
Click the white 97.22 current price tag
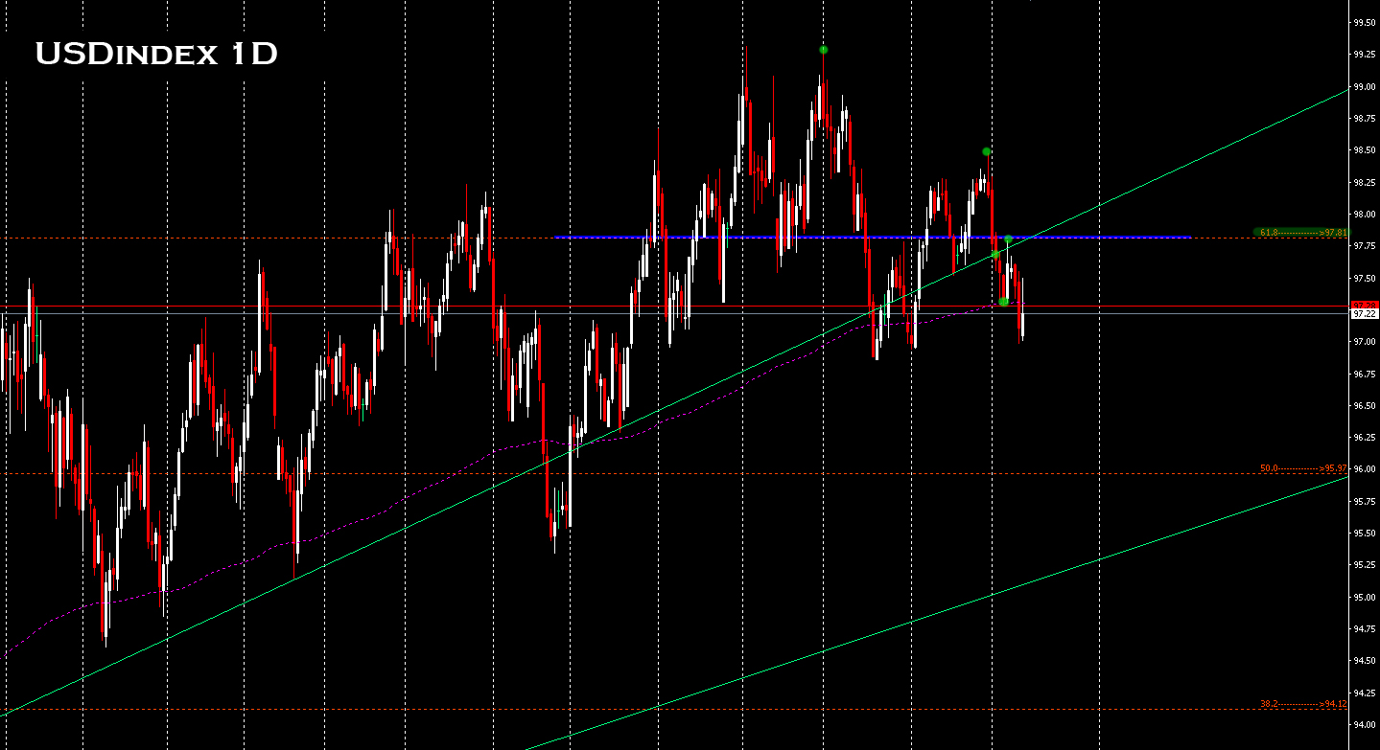1364,313
